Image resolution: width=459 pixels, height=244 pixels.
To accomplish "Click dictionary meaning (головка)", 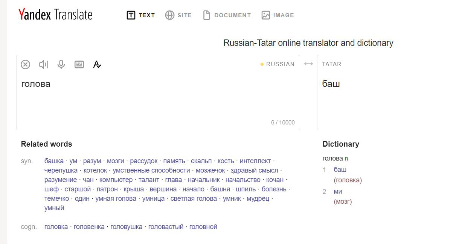I will 348,180.
